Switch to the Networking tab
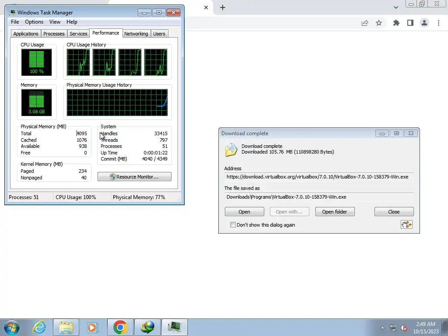This screenshot has height=336, width=448. click(x=136, y=34)
